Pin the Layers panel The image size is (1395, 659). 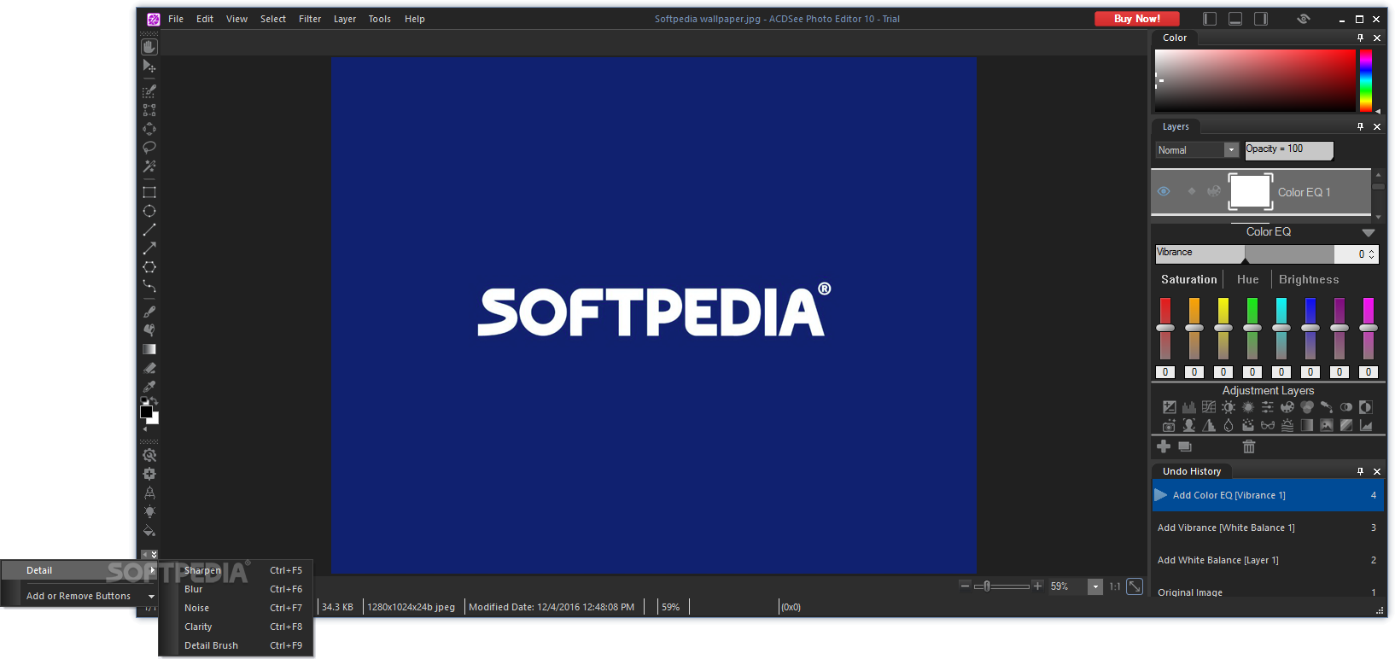pos(1361,126)
